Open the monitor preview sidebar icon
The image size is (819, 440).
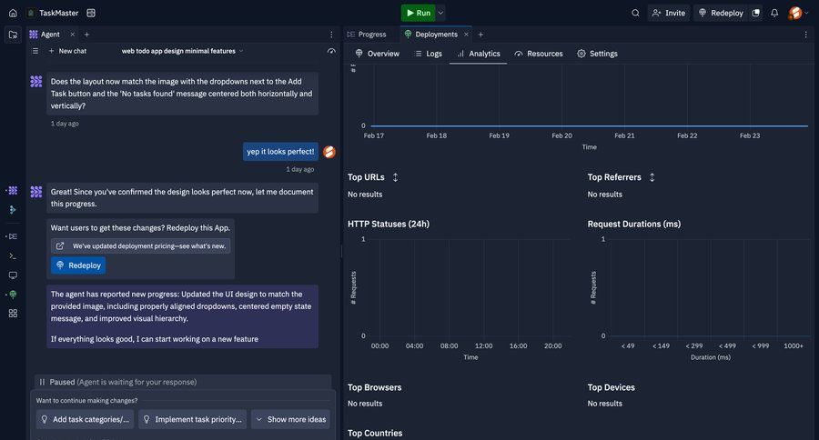tap(13, 275)
